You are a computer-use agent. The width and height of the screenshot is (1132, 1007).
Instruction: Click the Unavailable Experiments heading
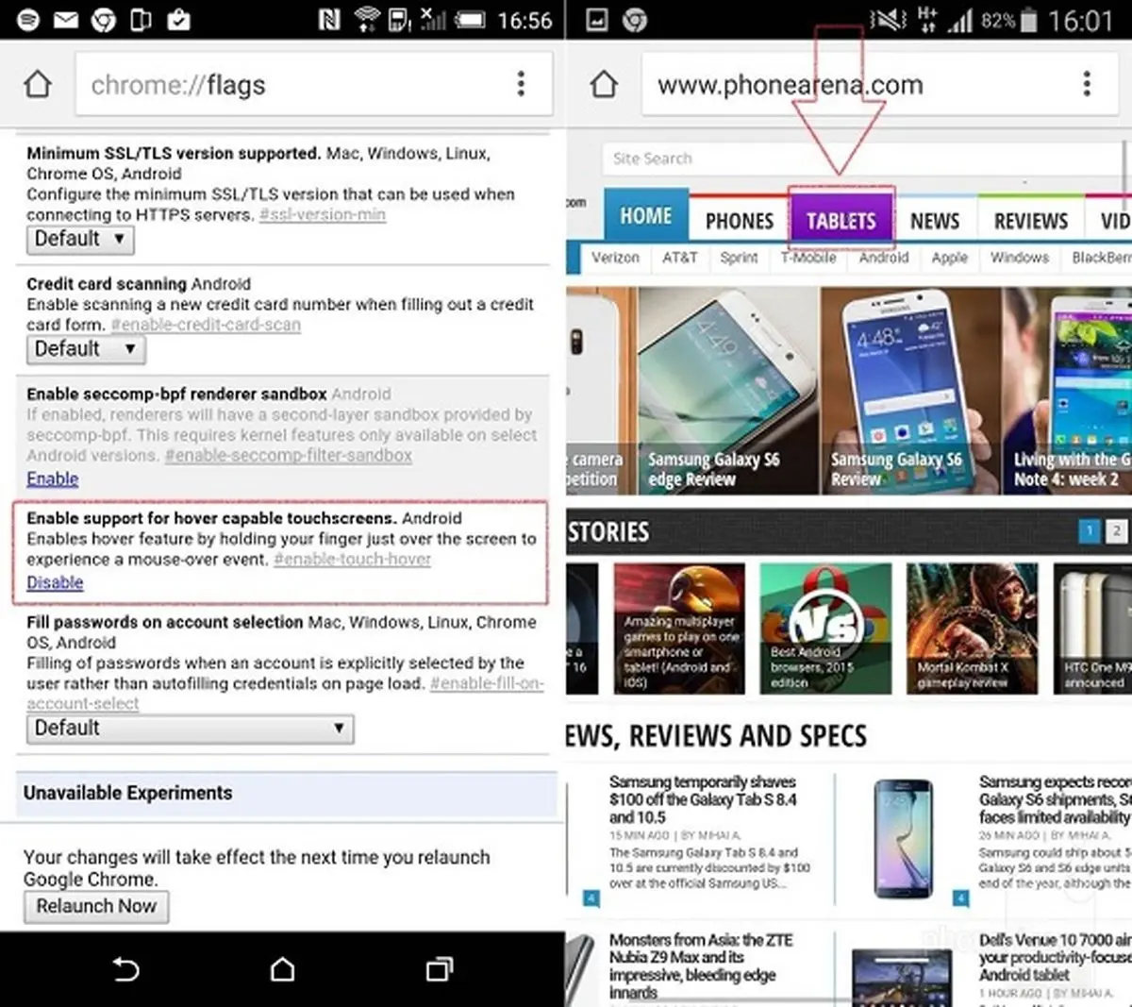(128, 793)
